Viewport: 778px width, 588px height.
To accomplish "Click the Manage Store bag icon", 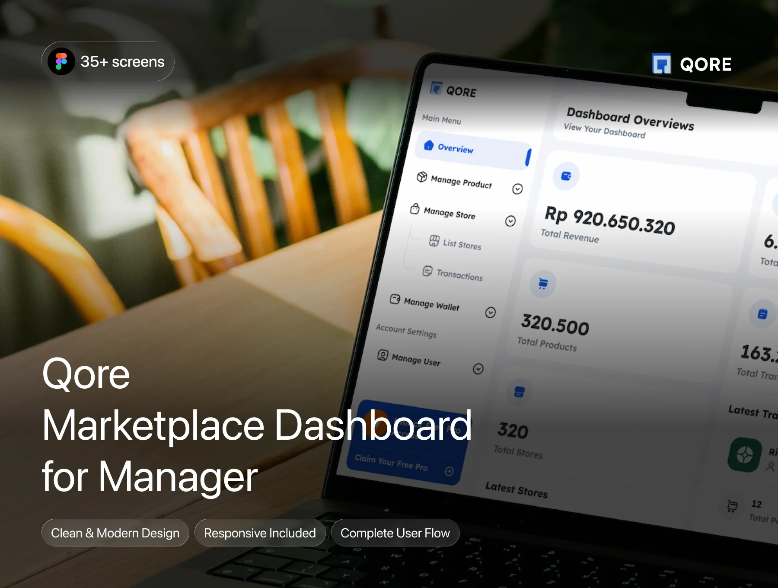I will [415, 209].
